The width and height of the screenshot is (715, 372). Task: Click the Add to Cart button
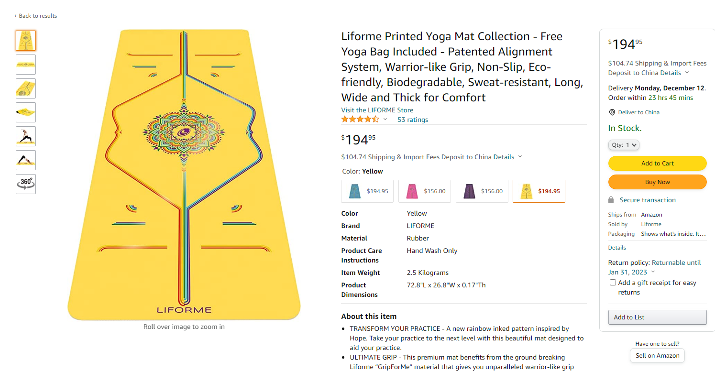click(657, 163)
